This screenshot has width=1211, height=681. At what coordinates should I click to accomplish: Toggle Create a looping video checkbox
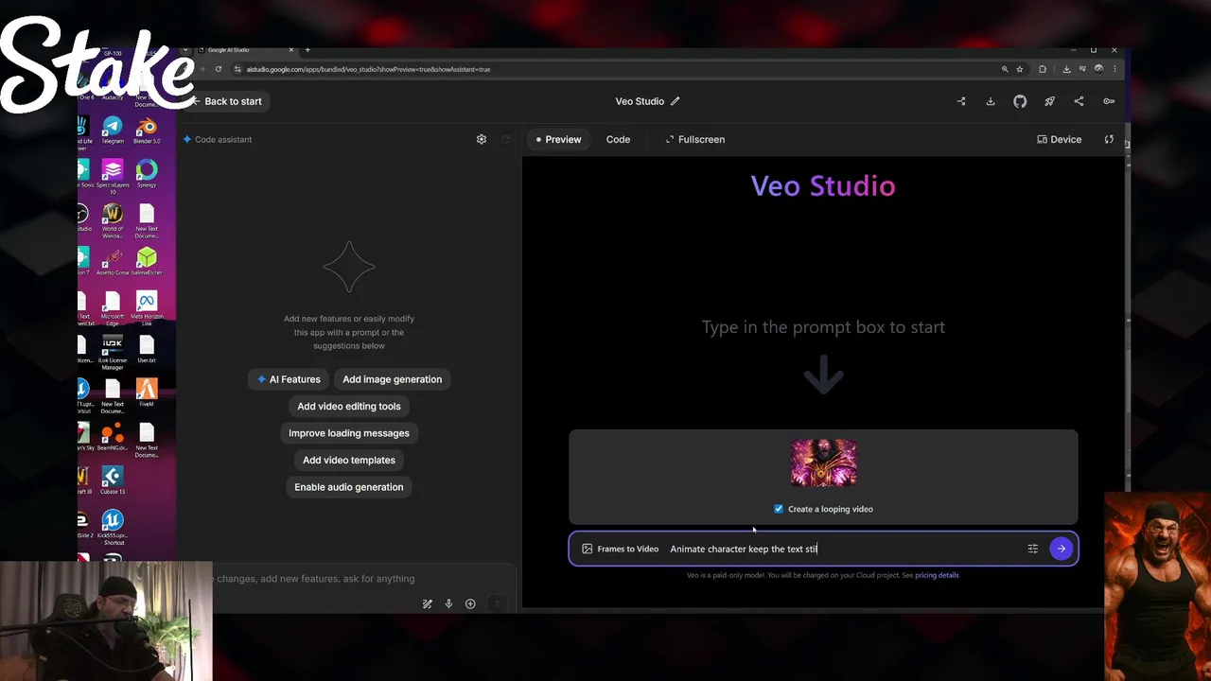coord(779,509)
